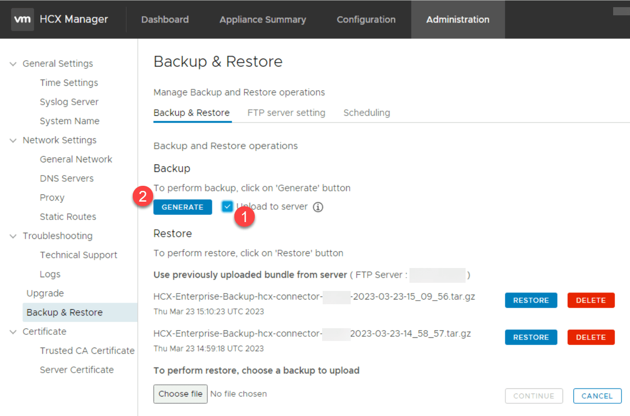Collapse the General Settings section

[13, 64]
